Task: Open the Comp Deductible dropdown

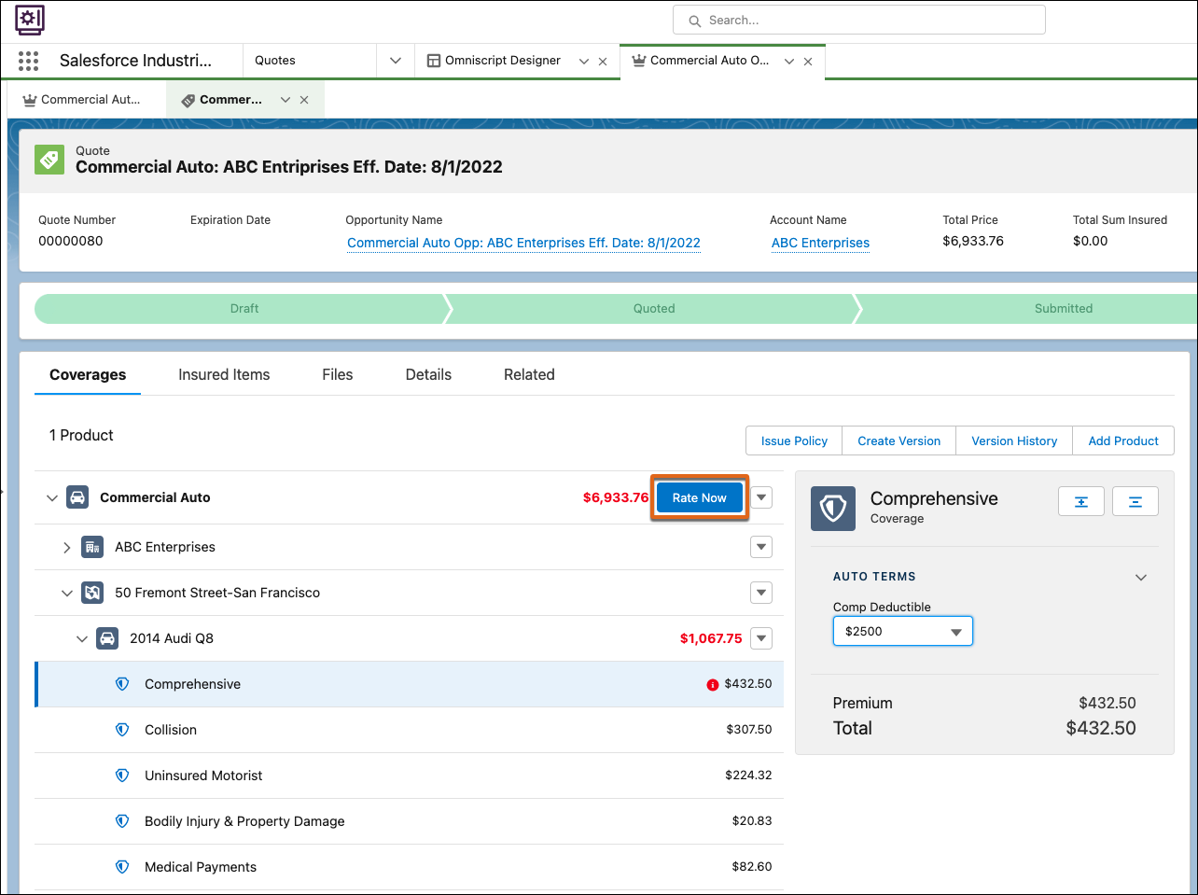Action: pos(903,631)
